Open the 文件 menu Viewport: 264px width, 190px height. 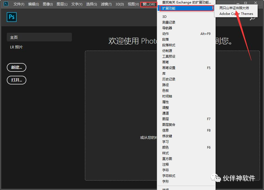click(18, 4)
